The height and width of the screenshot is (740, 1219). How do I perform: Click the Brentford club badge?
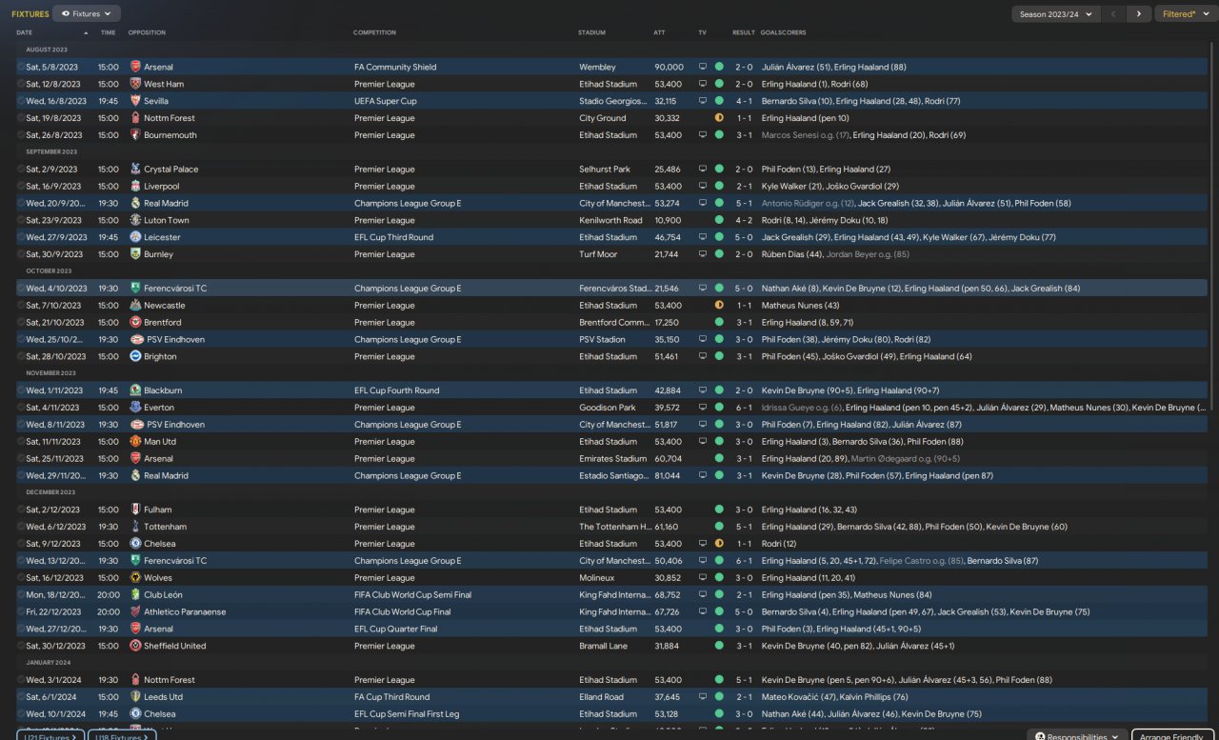(x=135, y=323)
